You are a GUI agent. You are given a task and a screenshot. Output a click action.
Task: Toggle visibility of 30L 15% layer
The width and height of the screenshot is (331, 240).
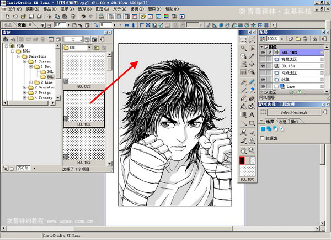click(263, 66)
